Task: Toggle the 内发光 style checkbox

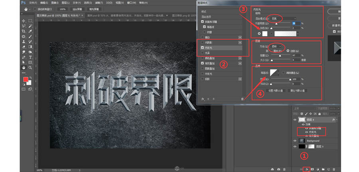Action: point(202,48)
